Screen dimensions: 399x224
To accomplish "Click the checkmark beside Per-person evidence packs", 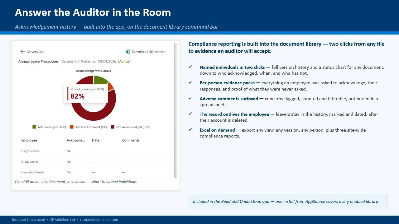I will (x=190, y=82).
